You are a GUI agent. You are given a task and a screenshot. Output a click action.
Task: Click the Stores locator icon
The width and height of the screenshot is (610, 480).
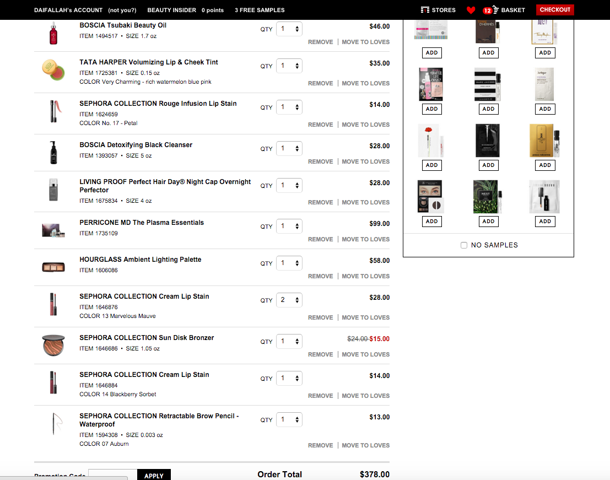(425, 10)
